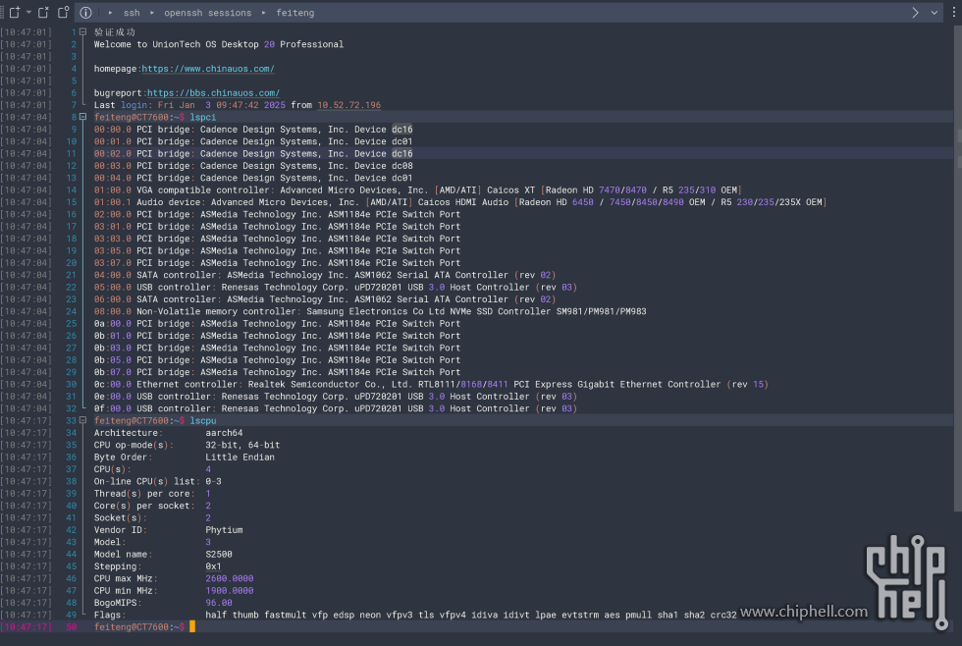This screenshot has height=646, width=962.
Task: Collapse the fold marker at line 1
Action: tap(82, 31)
